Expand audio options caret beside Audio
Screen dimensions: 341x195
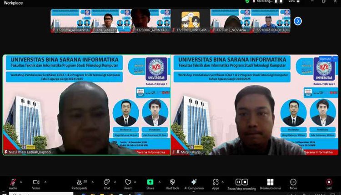21,182
